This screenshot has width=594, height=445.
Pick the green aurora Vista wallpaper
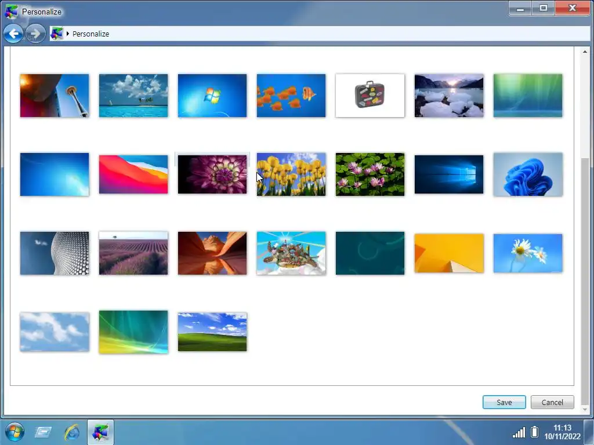coord(528,96)
